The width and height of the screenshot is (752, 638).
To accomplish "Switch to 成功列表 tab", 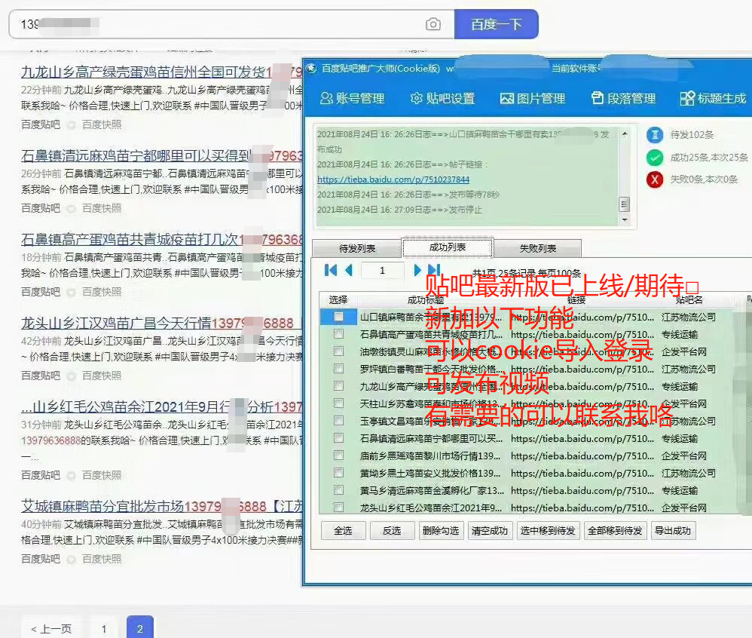I will (x=448, y=247).
